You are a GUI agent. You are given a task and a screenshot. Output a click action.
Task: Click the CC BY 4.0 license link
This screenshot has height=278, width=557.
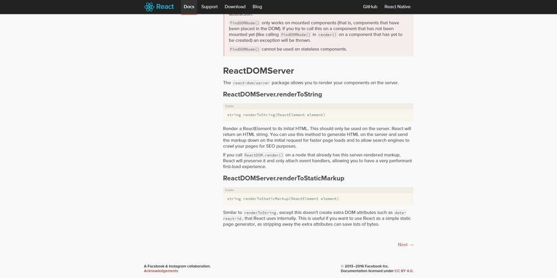pyautogui.click(x=403, y=271)
